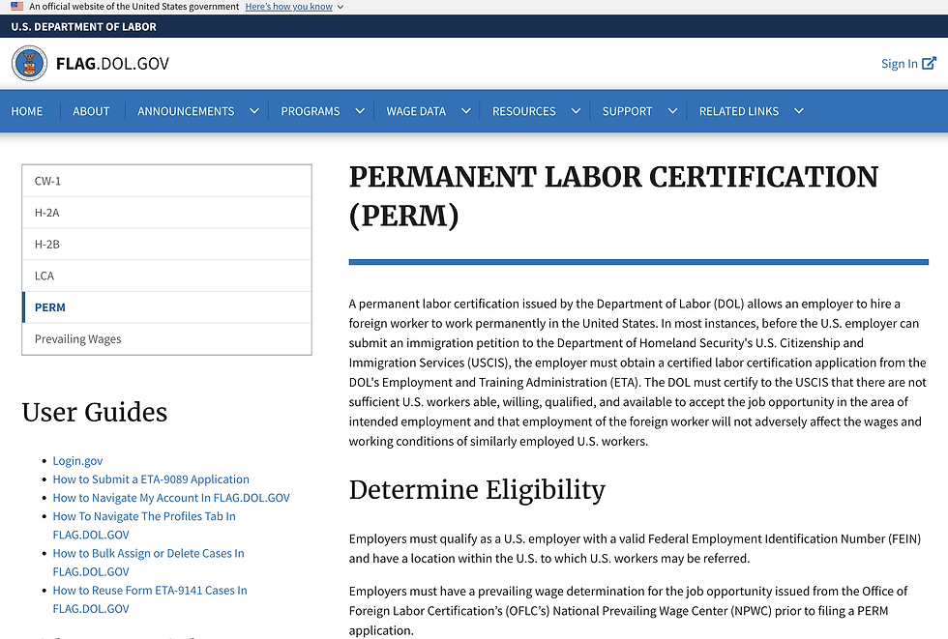Select Prevailing Wages in the sidebar

click(x=166, y=338)
